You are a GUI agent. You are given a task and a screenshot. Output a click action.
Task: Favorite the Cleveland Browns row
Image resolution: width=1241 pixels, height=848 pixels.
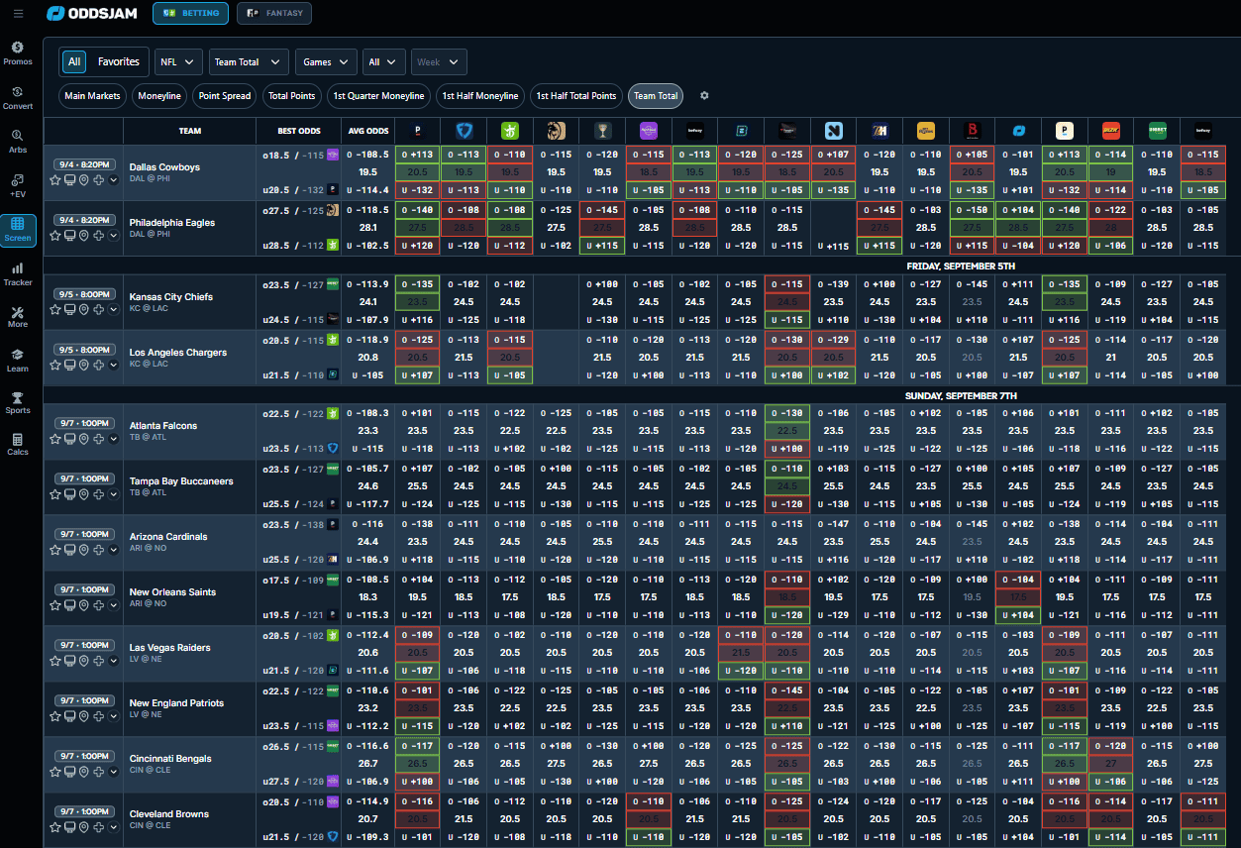(x=55, y=826)
